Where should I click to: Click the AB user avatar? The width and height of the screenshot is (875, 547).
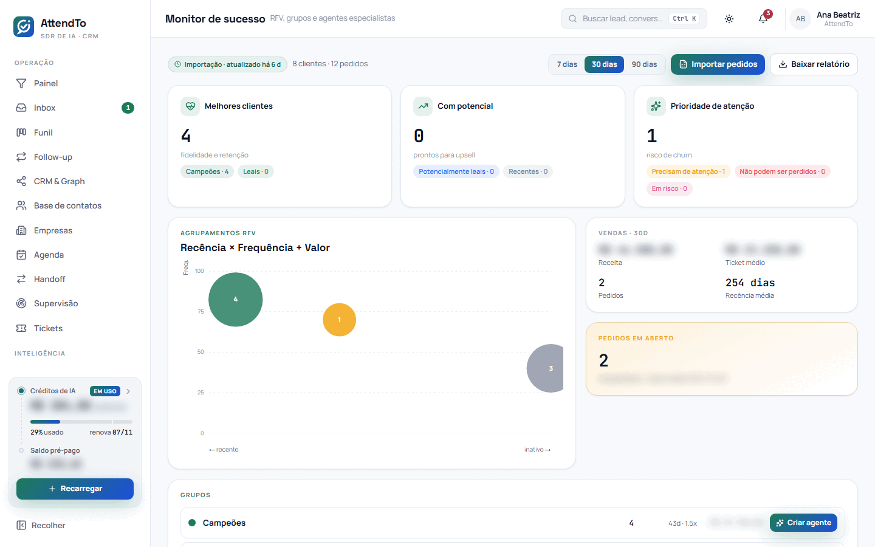pos(800,19)
